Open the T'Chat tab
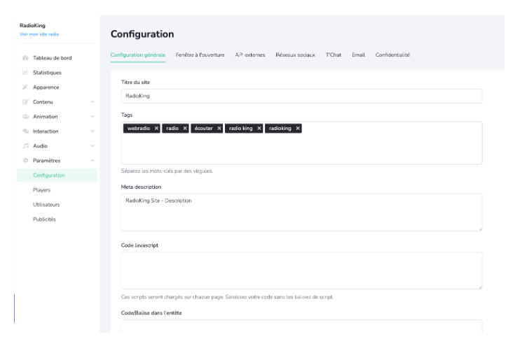This screenshot has width=520, height=346. point(334,55)
